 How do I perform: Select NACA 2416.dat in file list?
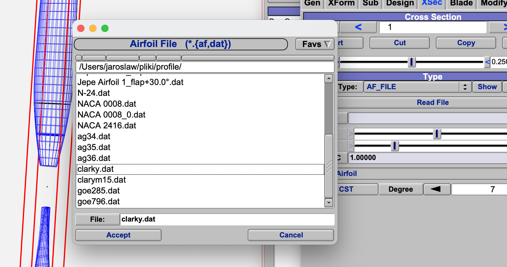click(x=107, y=126)
